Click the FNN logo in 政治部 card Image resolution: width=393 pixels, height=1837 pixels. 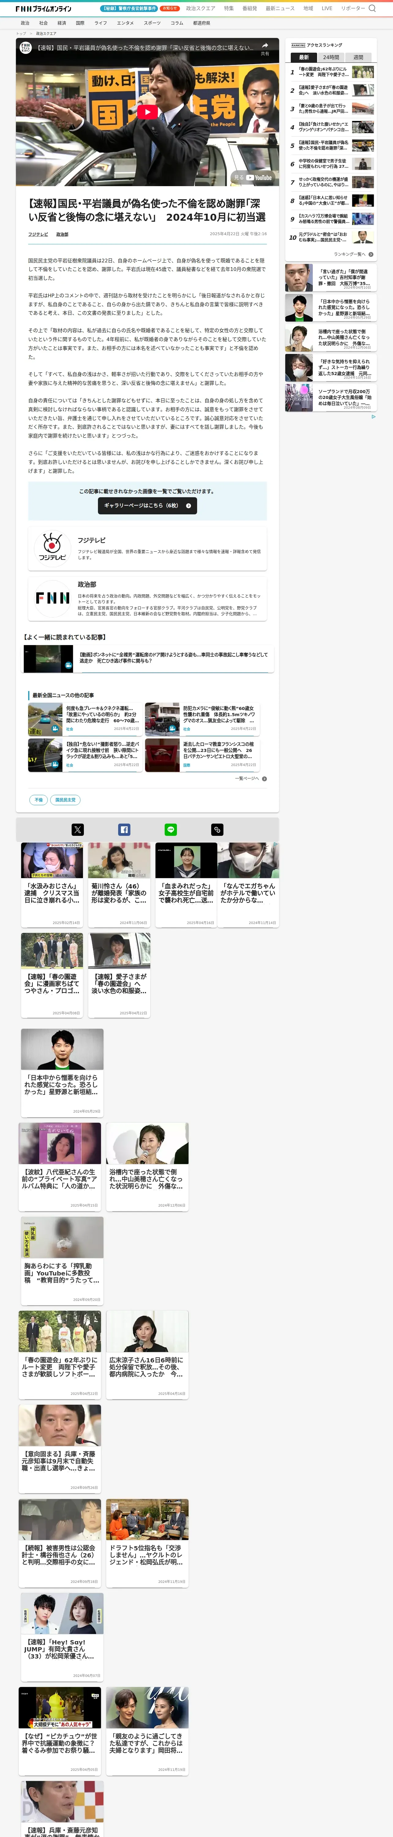click(53, 598)
